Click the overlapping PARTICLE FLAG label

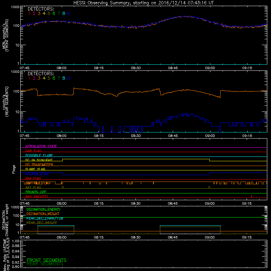click(x=37, y=183)
